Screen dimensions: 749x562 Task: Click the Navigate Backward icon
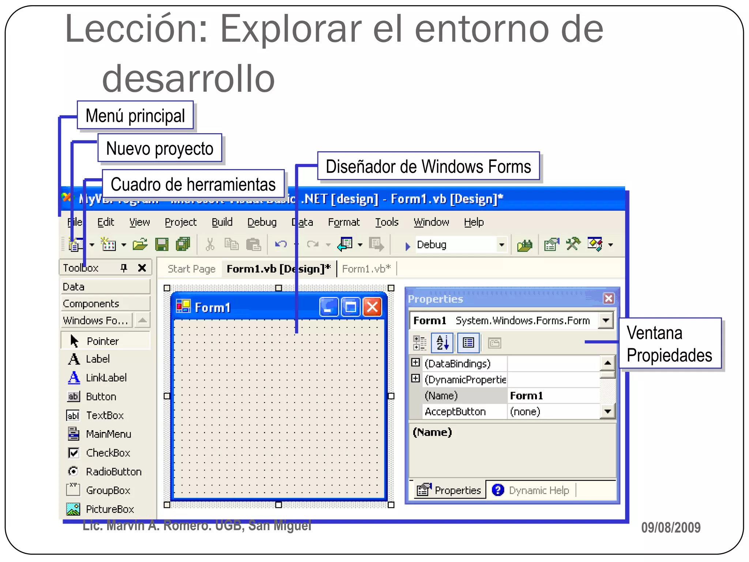[345, 244]
